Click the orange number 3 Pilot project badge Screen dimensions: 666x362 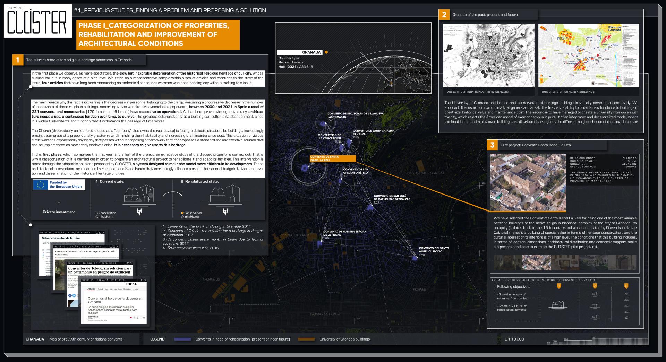pos(492,145)
